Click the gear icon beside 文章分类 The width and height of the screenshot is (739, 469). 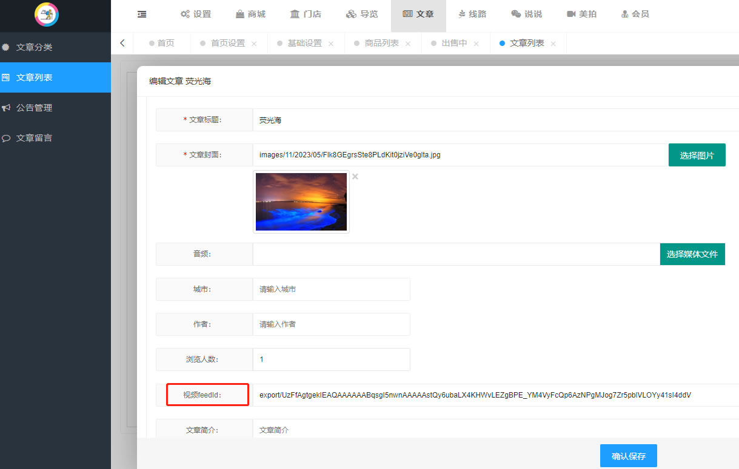[x=5, y=47]
